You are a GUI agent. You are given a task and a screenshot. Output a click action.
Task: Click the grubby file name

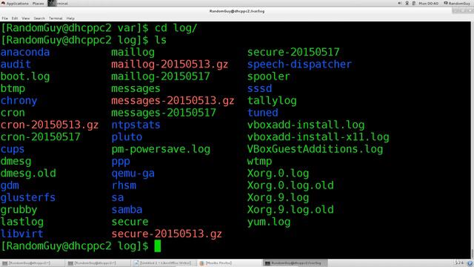tap(19, 210)
